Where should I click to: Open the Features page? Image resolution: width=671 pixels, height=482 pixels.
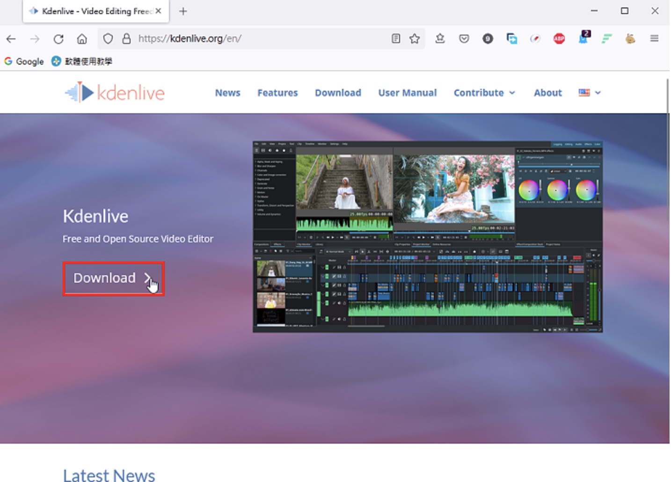(x=277, y=93)
